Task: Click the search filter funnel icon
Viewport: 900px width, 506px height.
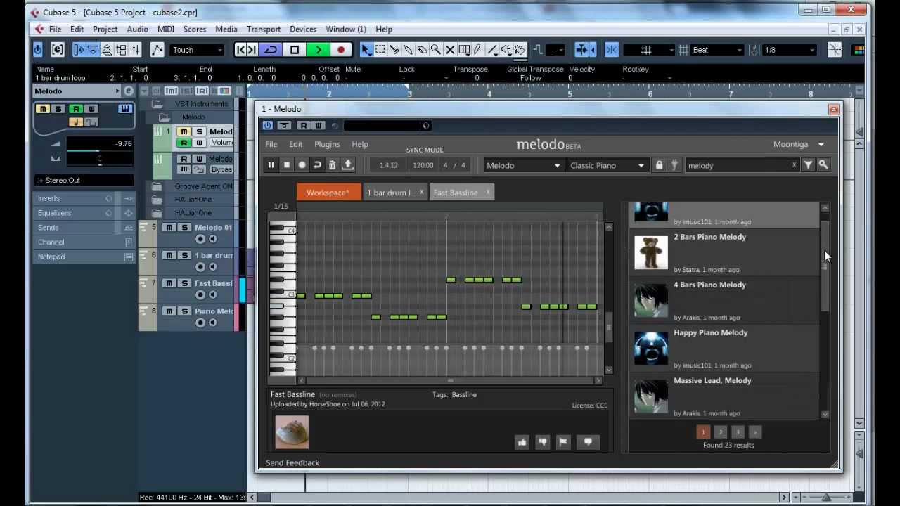Action: [x=808, y=165]
